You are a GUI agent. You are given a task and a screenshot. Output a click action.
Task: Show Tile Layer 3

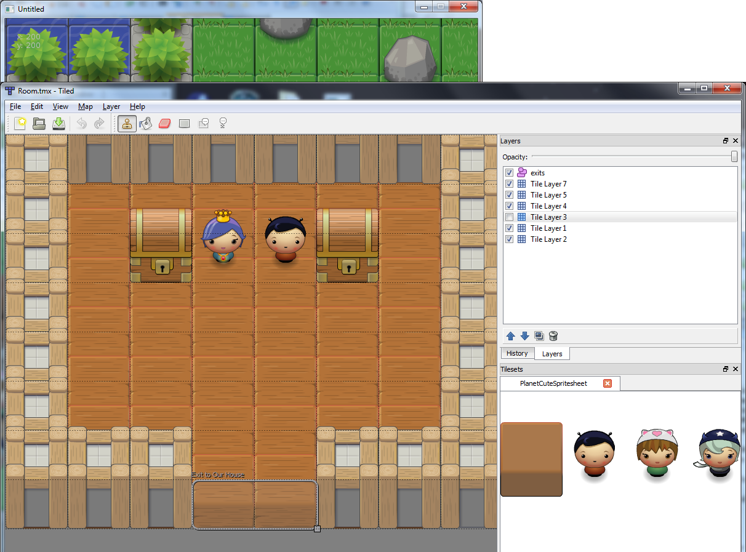tap(509, 217)
